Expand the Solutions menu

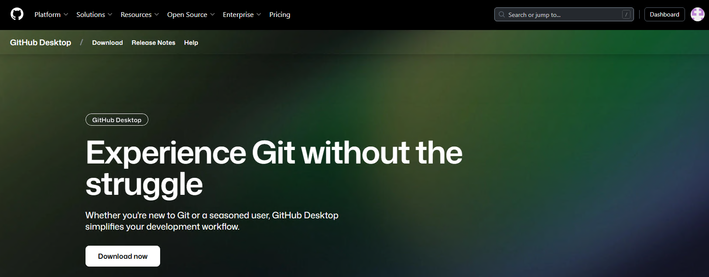(x=94, y=14)
